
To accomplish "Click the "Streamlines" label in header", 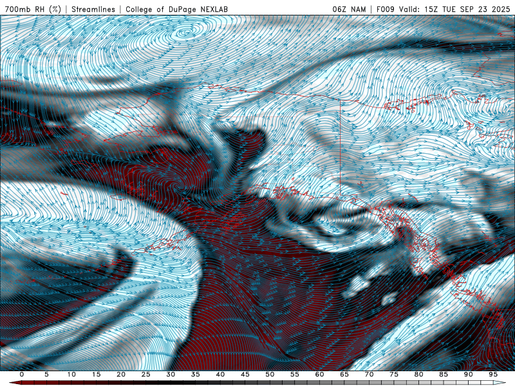I will (x=93, y=9).
